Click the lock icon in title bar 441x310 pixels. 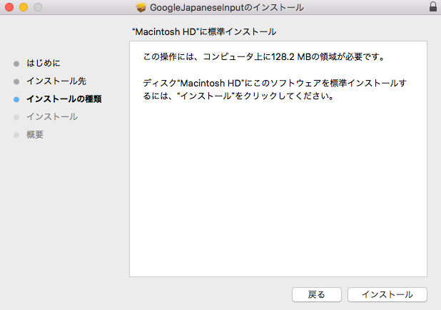433,7
